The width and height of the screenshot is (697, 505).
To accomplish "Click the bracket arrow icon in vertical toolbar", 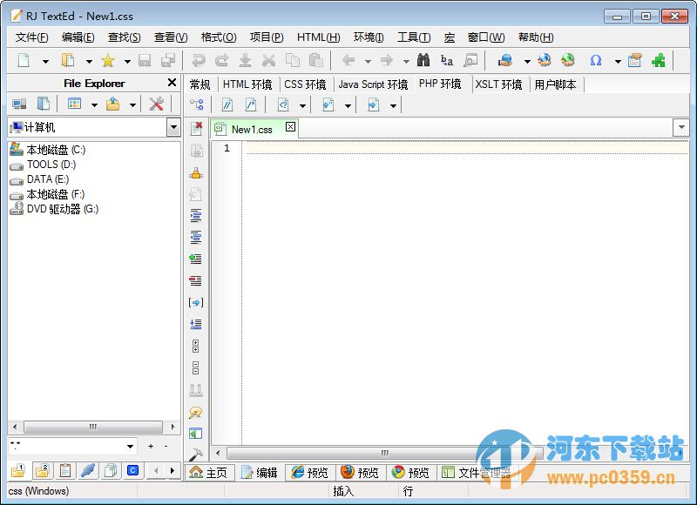I will pos(196,302).
